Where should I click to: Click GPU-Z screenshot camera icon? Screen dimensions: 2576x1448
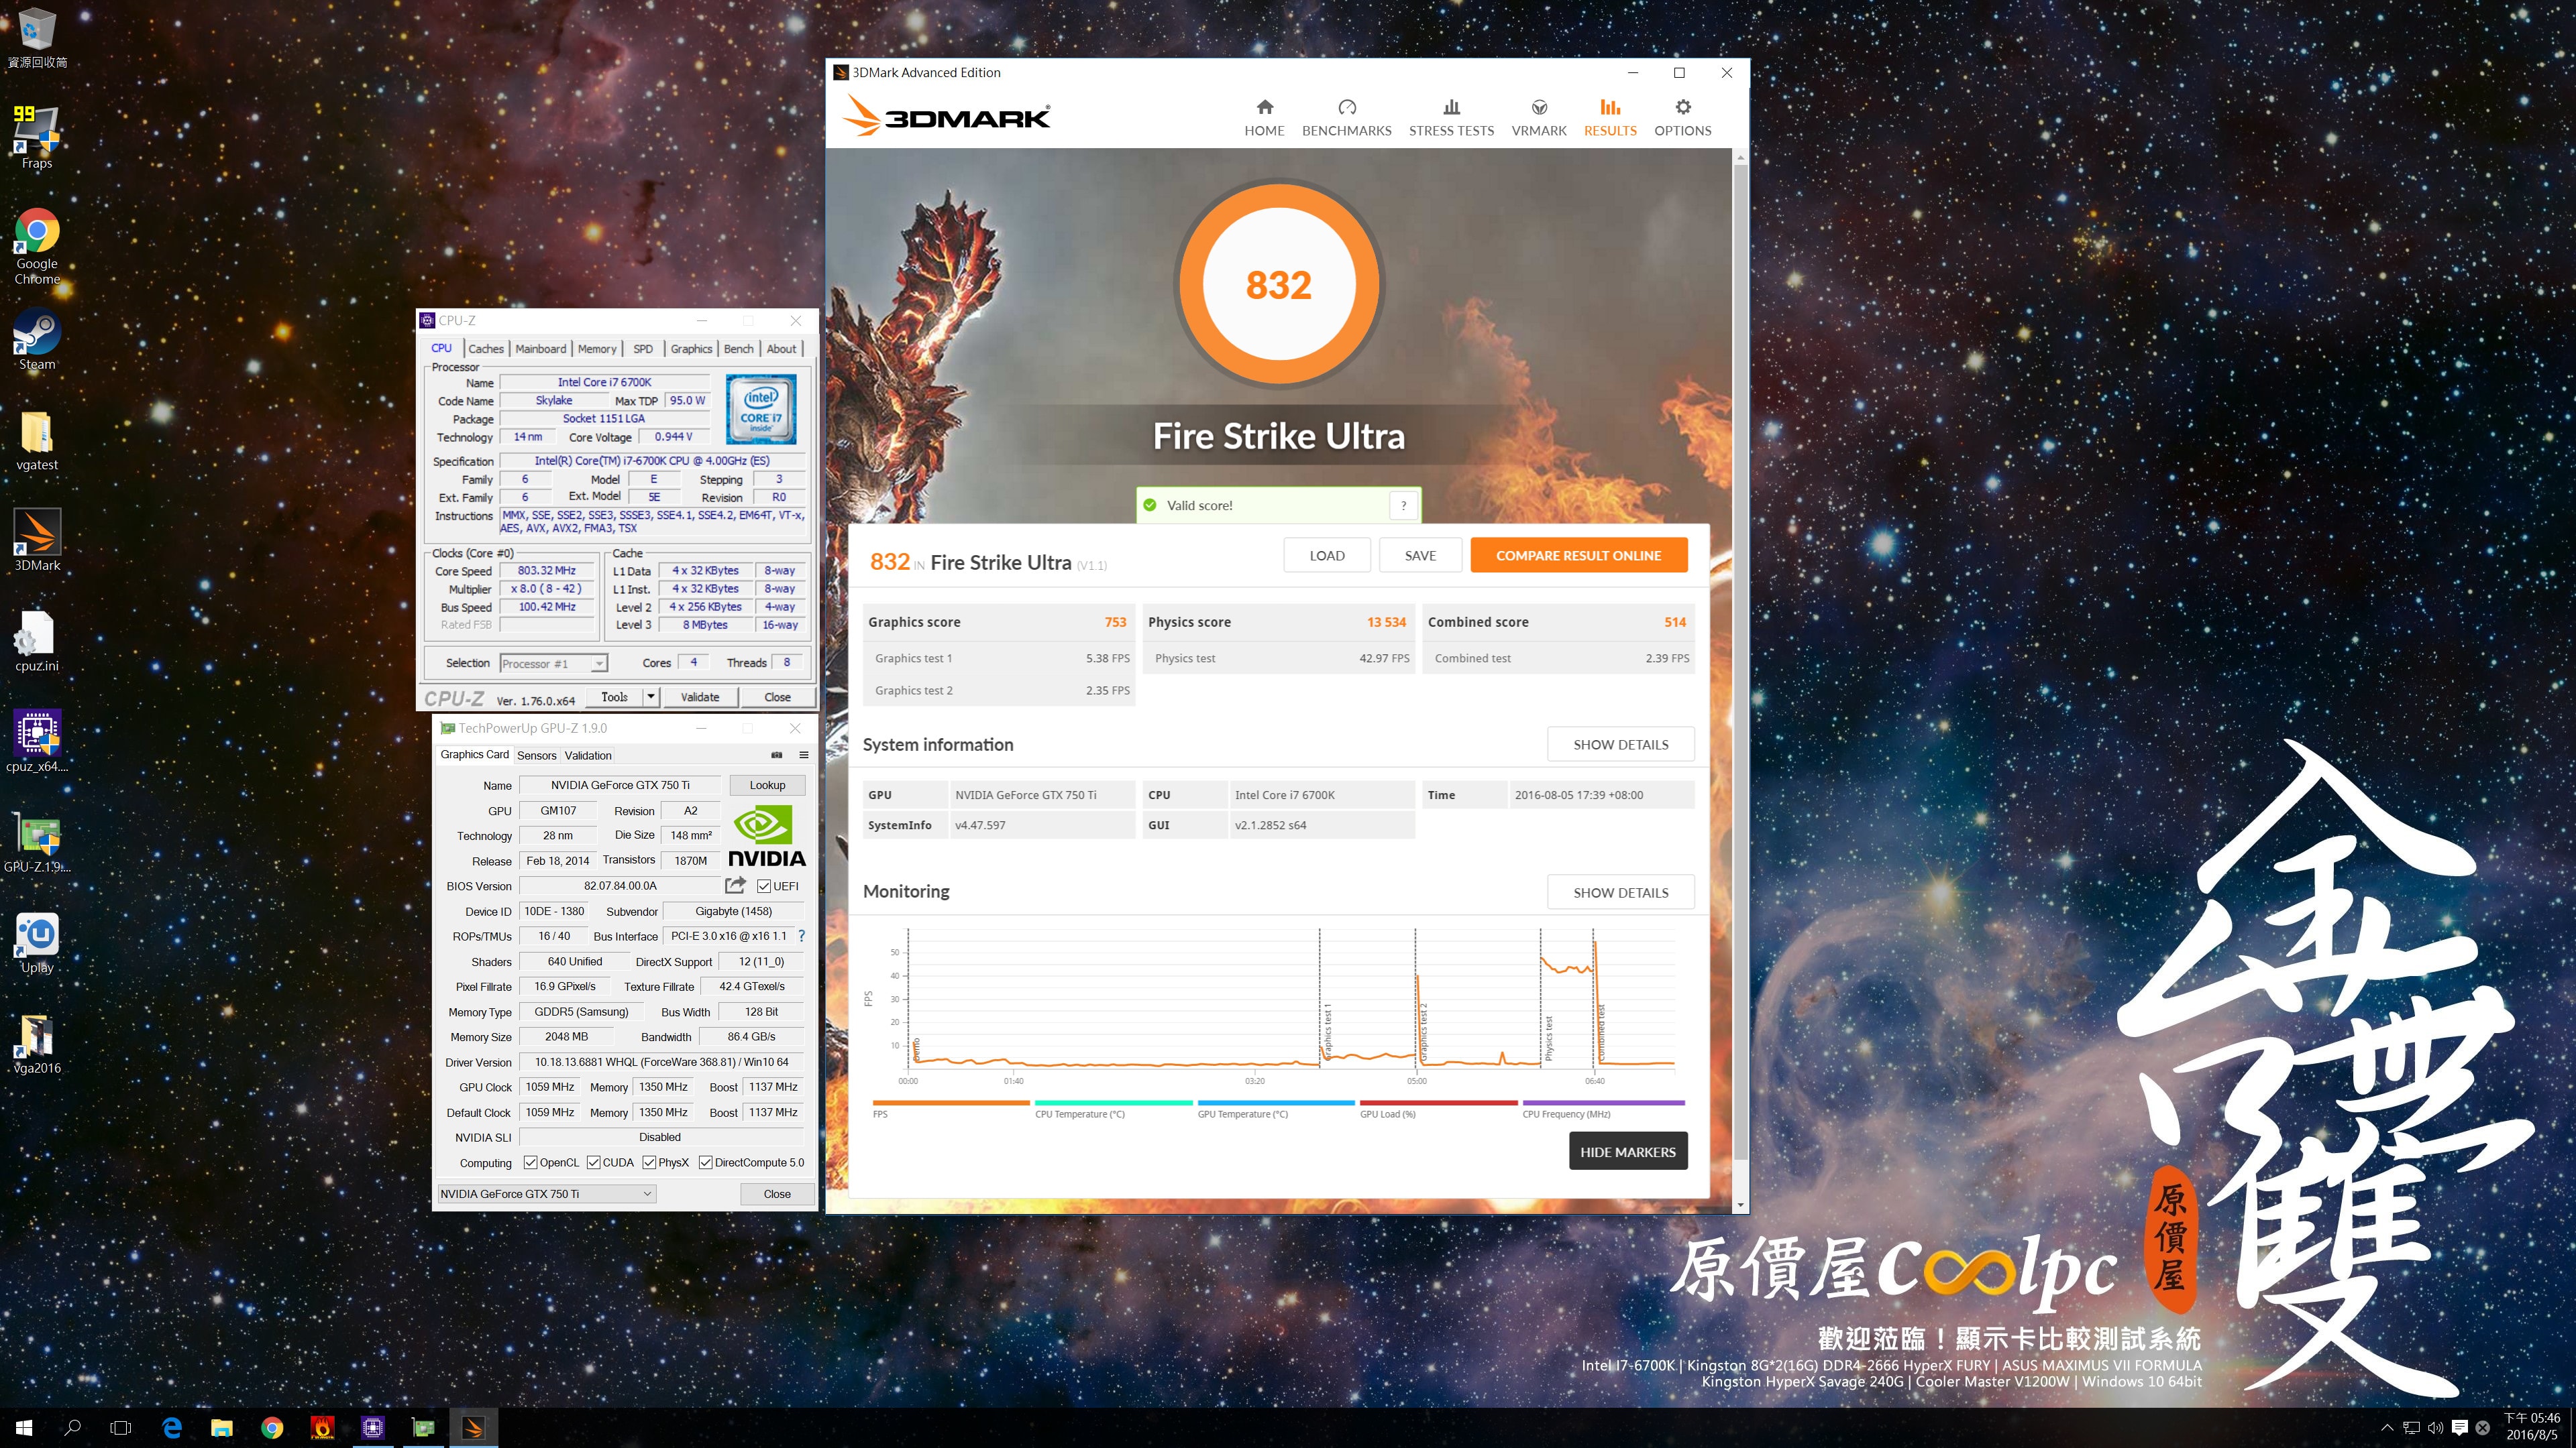pyautogui.click(x=777, y=754)
